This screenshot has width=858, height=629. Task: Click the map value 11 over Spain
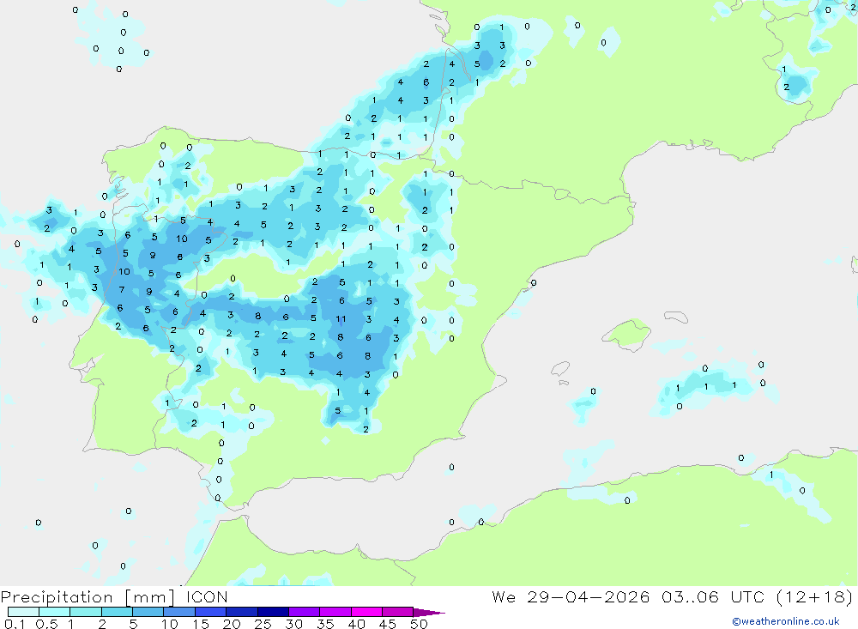(341, 318)
